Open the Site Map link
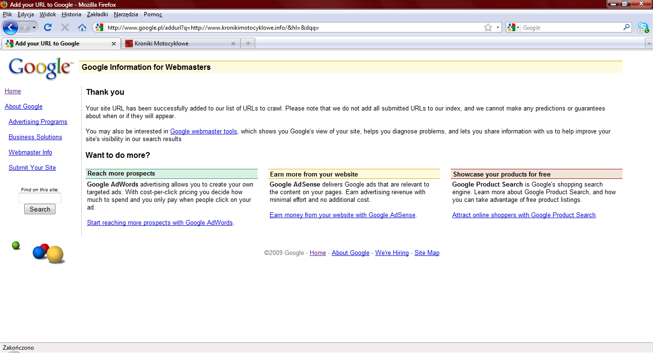 (427, 253)
